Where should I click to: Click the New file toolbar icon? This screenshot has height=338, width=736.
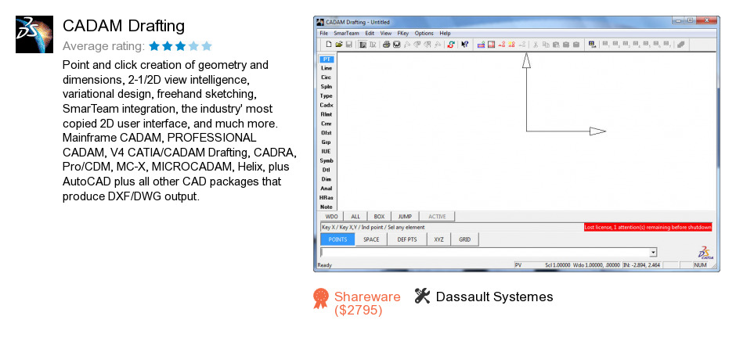pos(329,45)
